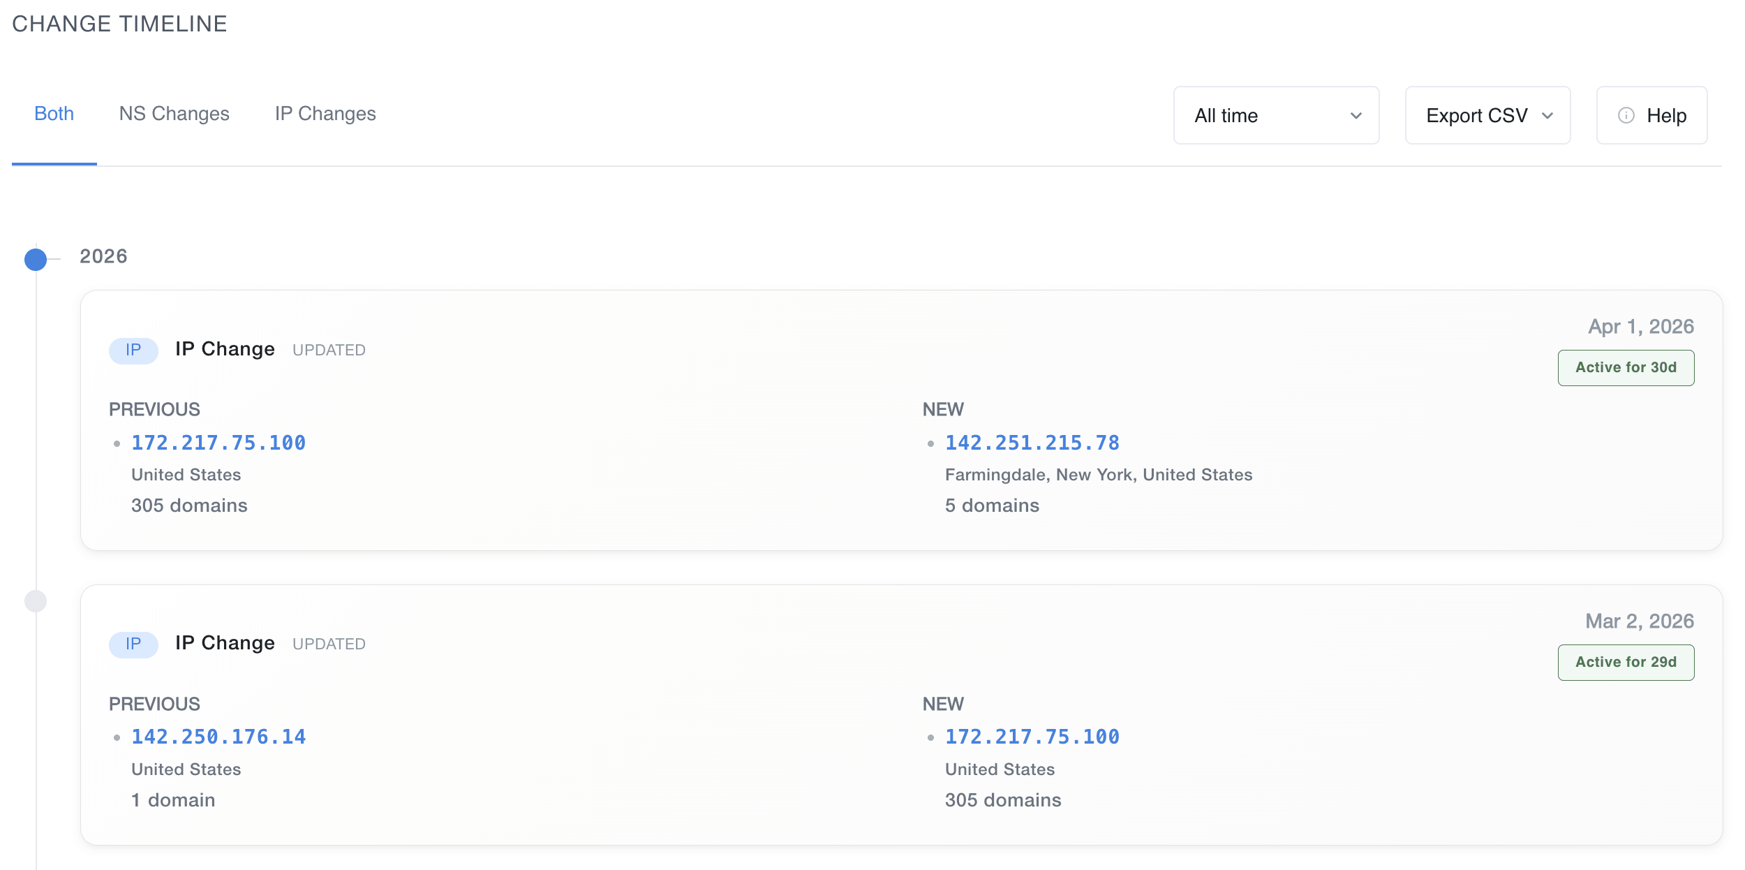Open new IP 142.251.215.78 link
1745x870 pixels.
(1032, 443)
